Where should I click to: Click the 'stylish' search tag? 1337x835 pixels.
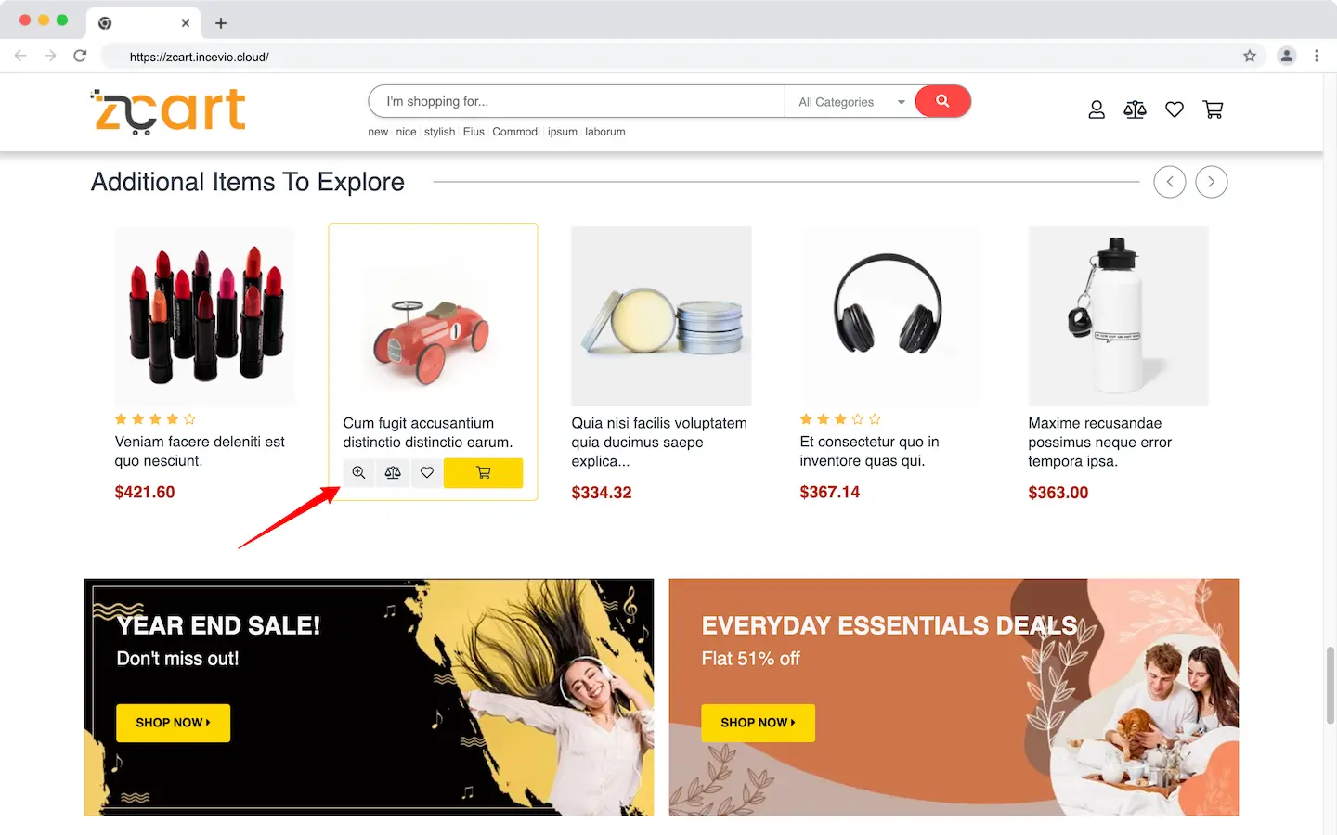(439, 132)
